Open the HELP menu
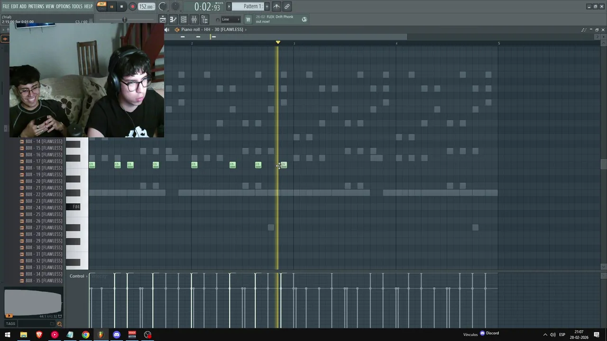 click(88, 7)
